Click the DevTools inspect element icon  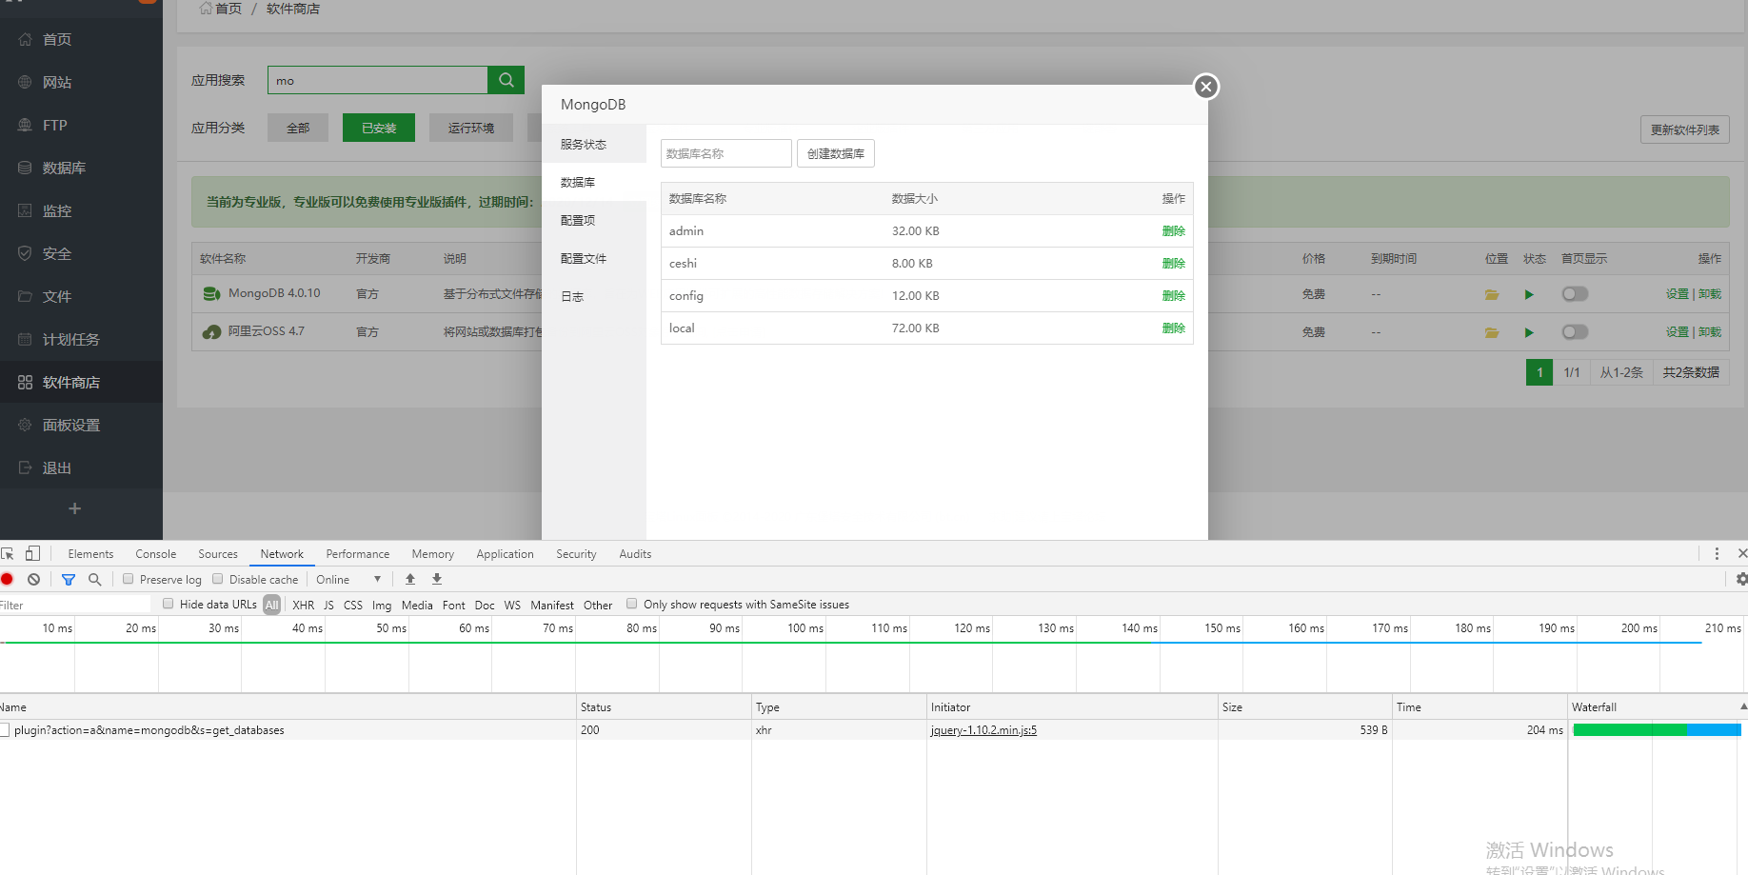click(x=8, y=553)
